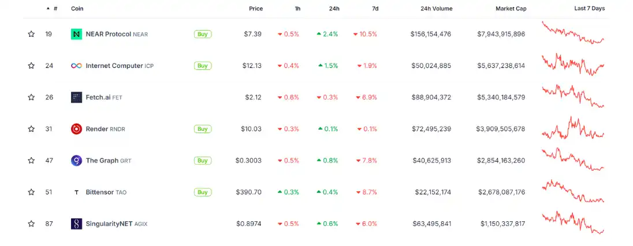Click the Internet Computer infinity logo icon

point(76,66)
